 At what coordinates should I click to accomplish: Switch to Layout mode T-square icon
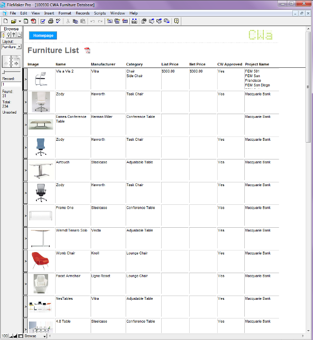click(14, 35)
